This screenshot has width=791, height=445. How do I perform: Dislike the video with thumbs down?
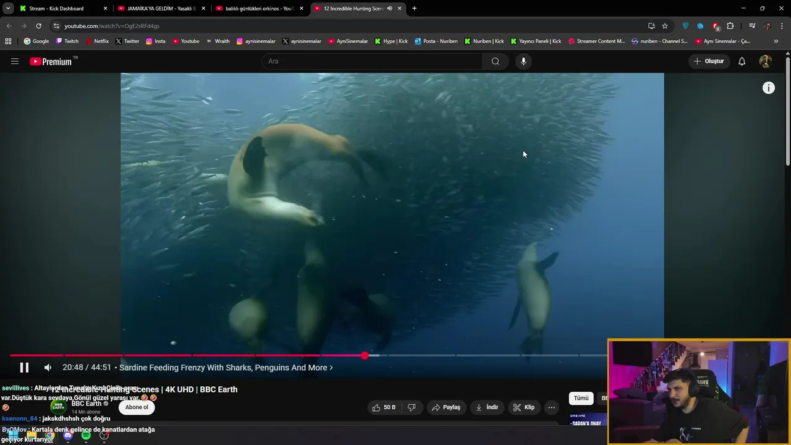(412, 407)
